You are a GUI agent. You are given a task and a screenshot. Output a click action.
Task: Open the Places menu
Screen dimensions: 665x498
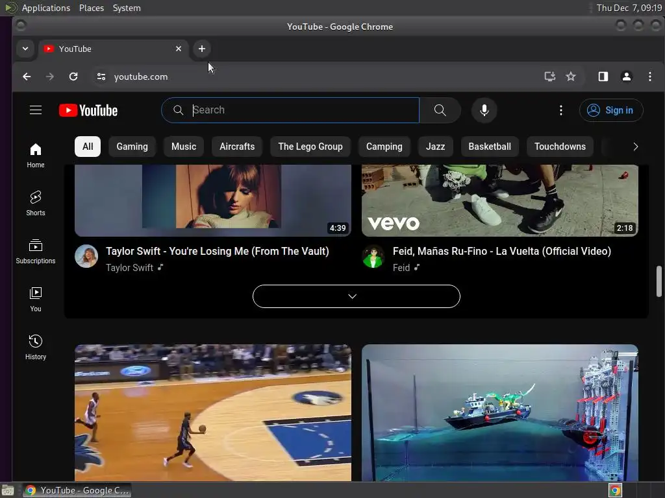pyautogui.click(x=92, y=8)
